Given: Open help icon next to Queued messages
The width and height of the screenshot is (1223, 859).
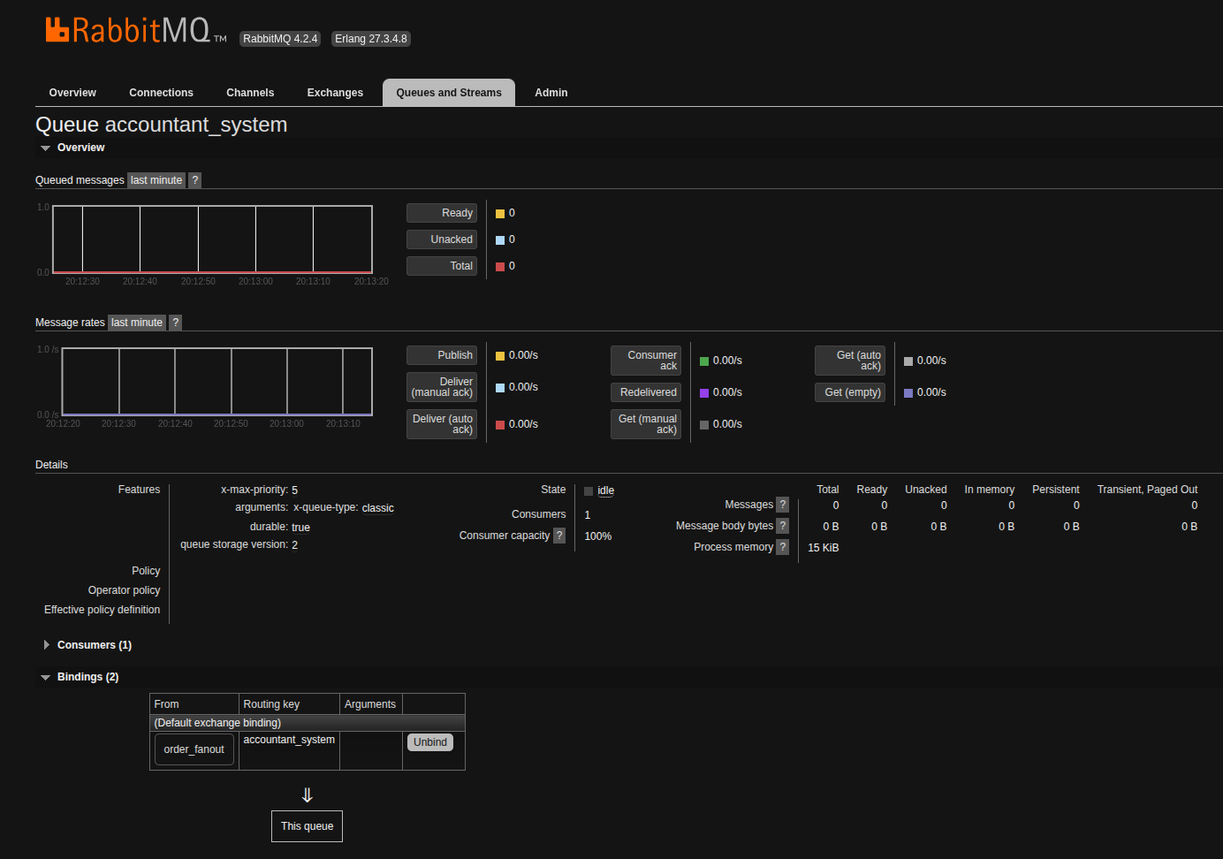Looking at the screenshot, I should (x=195, y=180).
